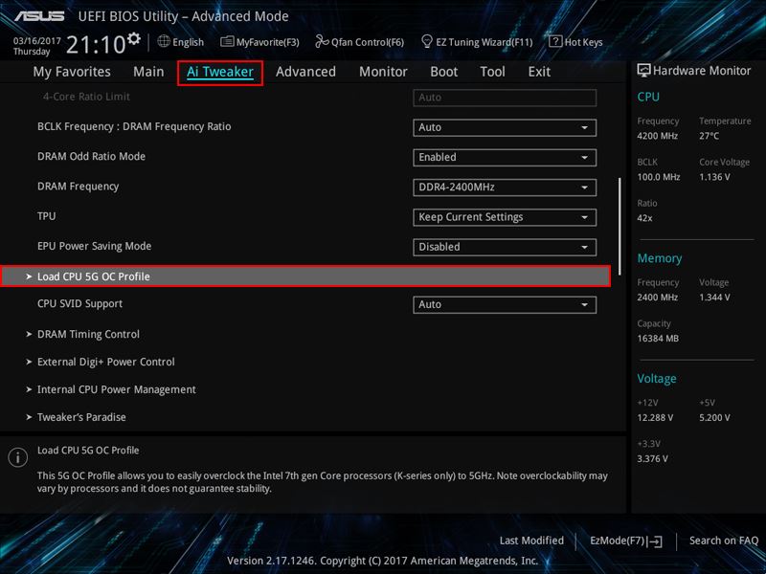Go to the Advanced tab

pyautogui.click(x=305, y=72)
